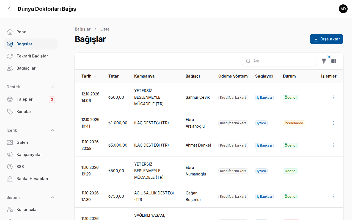The width and height of the screenshot is (352, 220).
Task: Collapse the İçerik sidebar group
Action: [53, 130]
